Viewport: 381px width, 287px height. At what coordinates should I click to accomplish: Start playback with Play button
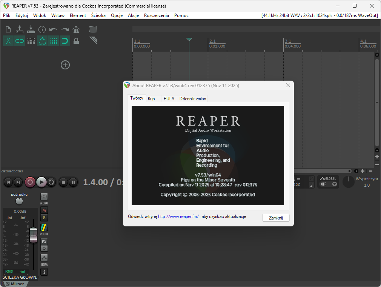tap(41, 182)
